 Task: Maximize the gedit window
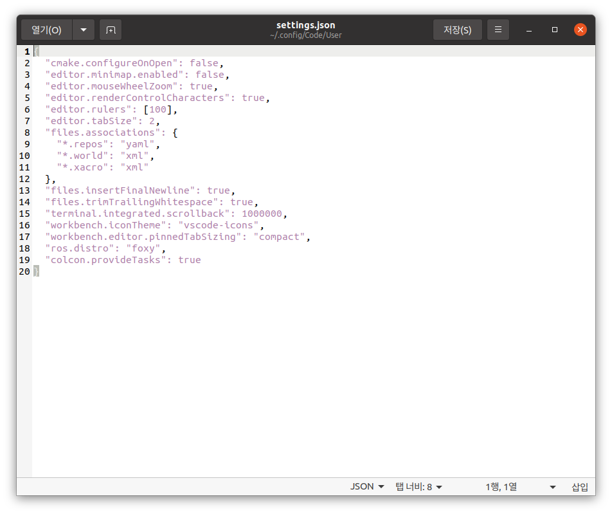pos(555,30)
